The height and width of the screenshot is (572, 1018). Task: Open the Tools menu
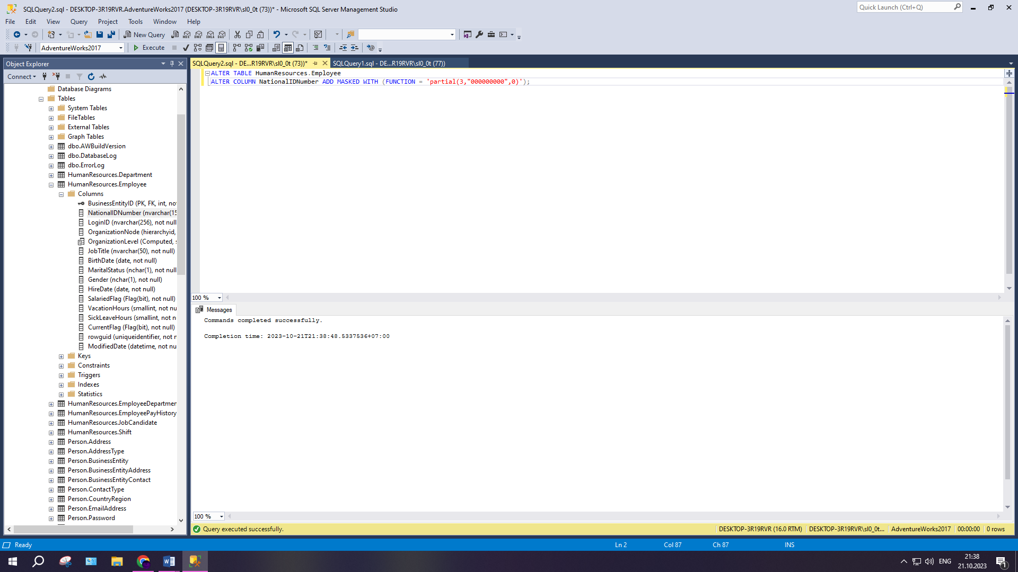coord(135,22)
